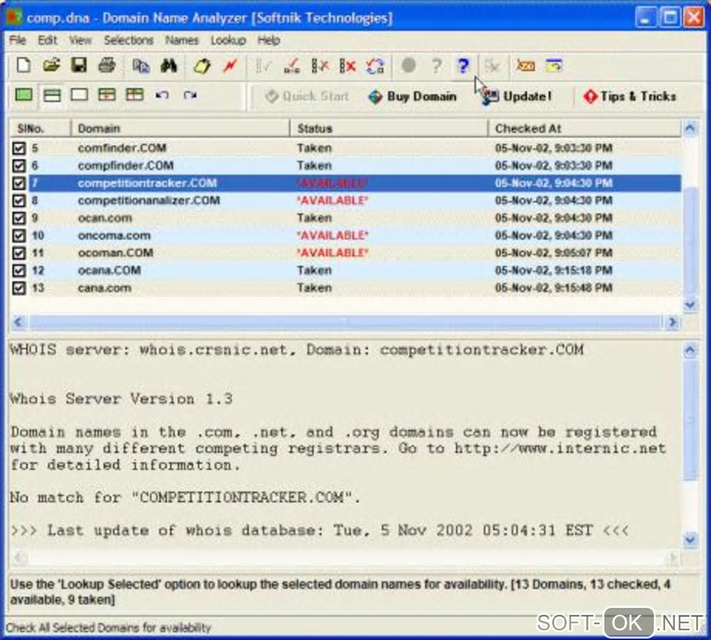Uncheck the comfinder.COM row checkbox
Viewport: 711px width, 640px height.
[19, 148]
